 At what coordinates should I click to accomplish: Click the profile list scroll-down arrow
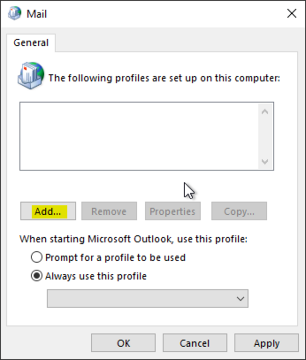pyautogui.click(x=265, y=162)
